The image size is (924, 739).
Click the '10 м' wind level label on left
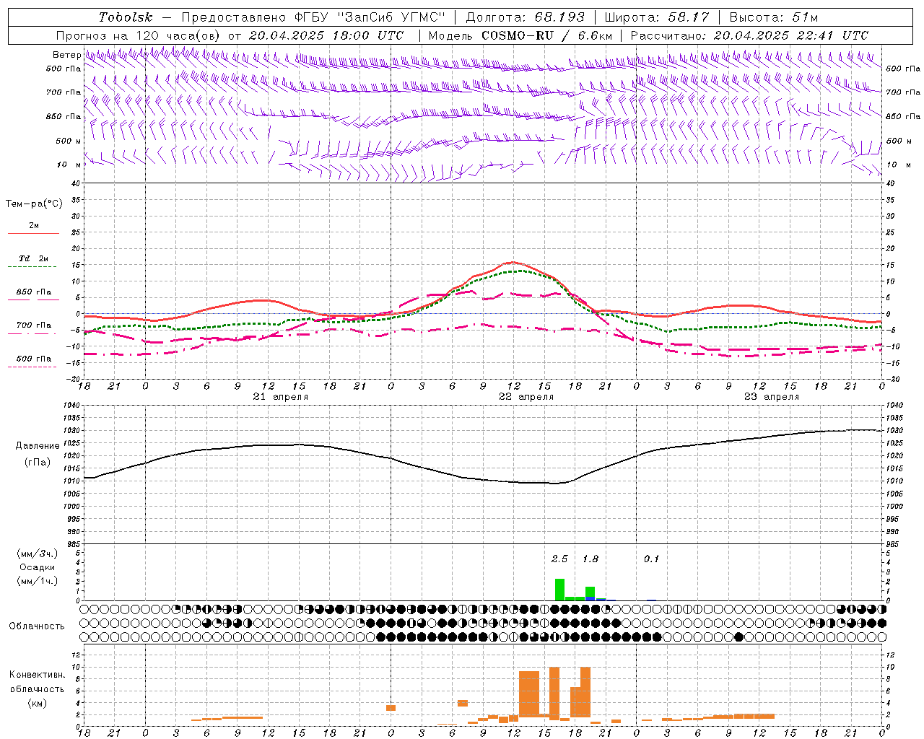coord(69,165)
